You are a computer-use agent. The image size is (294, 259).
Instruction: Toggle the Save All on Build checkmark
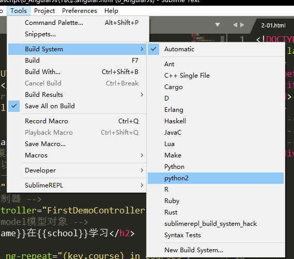pos(14,106)
